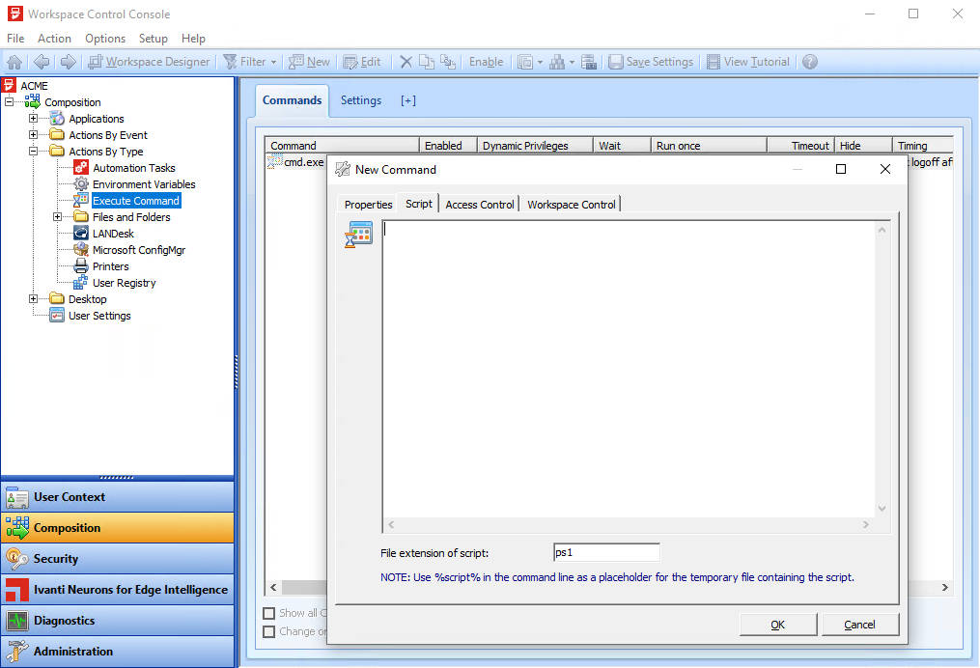Open the stacked windows icon dropdown arrow
The image size is (980, 668).
540,62
